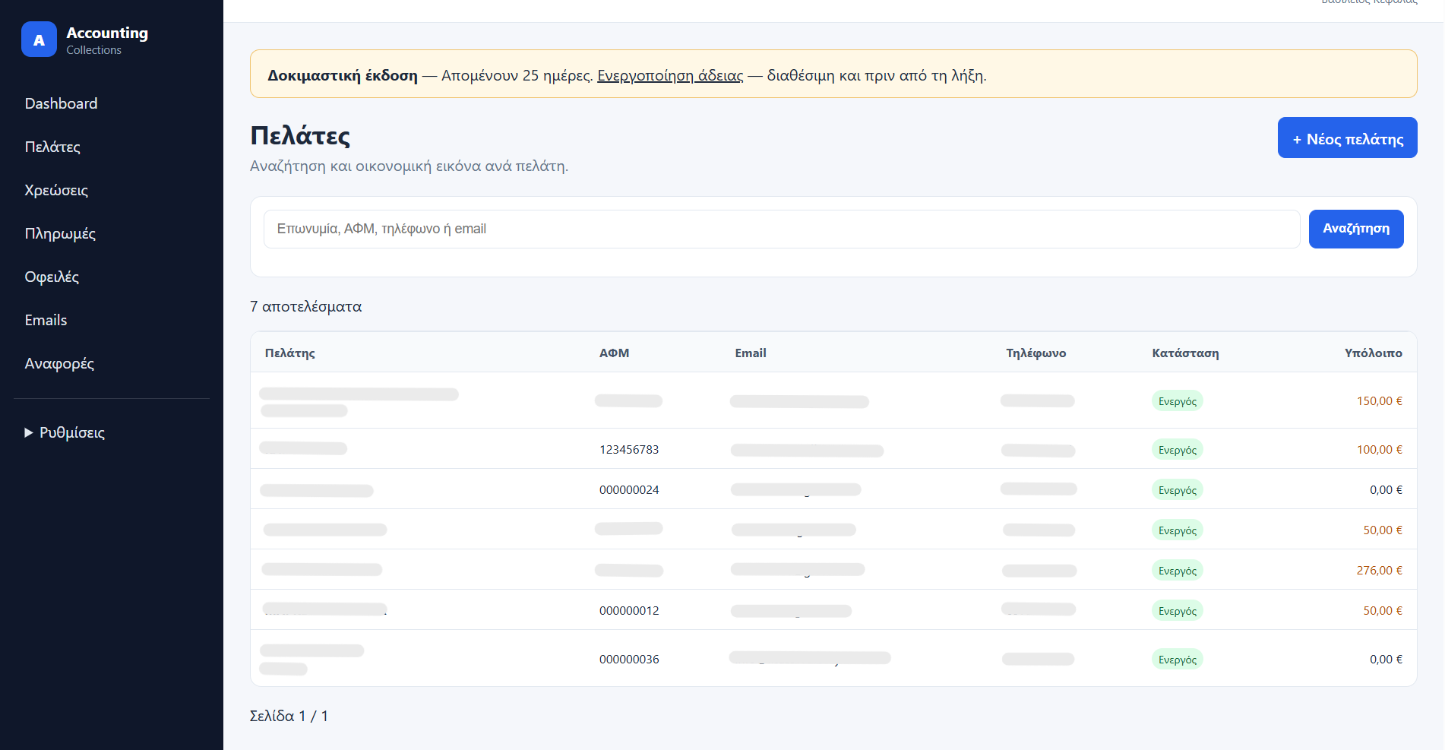The height and width of the screenshot is (750, 1445).
Task: Open the Dashboard sidebar item
Action: pos(61,103)
